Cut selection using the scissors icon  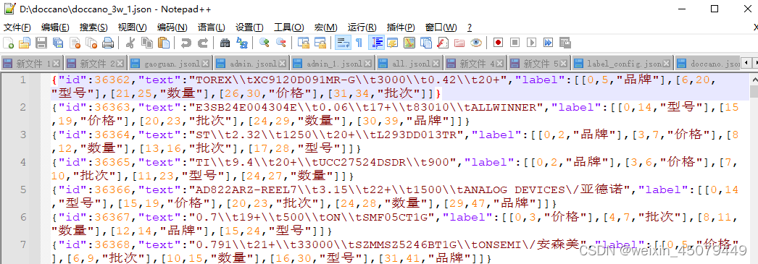[x=130, y=43]
